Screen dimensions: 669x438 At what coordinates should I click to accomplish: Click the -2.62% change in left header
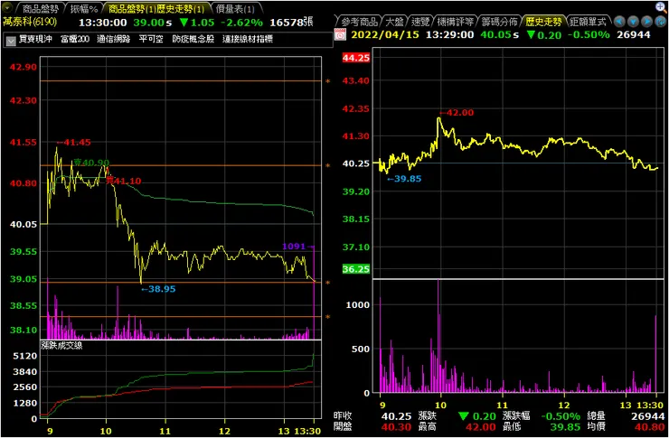click(241, 23)
